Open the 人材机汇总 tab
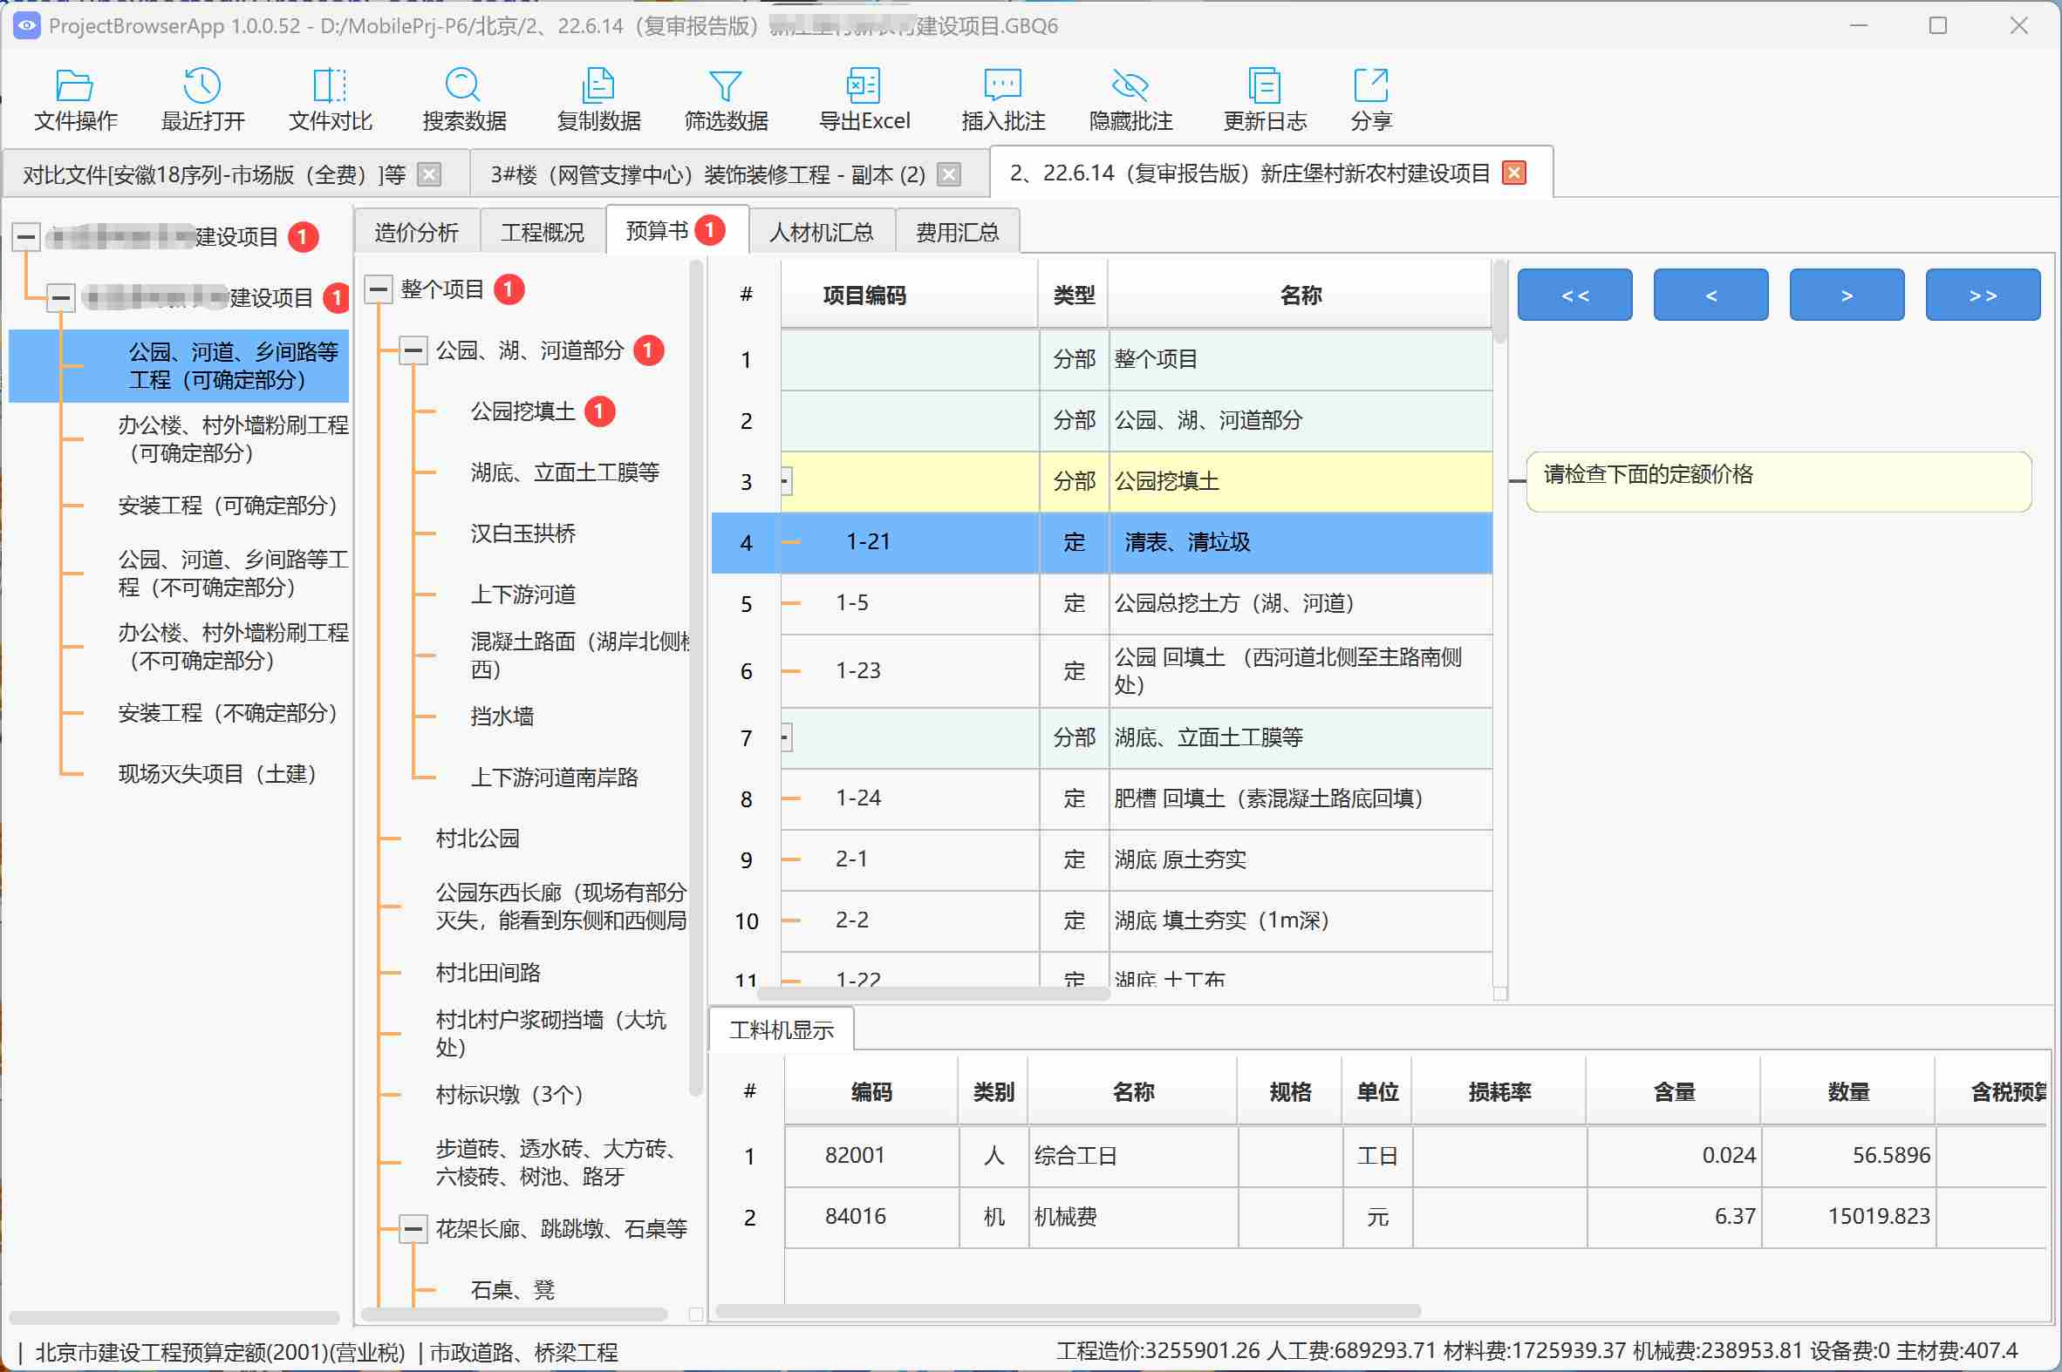This screenshot has width=2062, height=1372. click(x=822, y=232)
